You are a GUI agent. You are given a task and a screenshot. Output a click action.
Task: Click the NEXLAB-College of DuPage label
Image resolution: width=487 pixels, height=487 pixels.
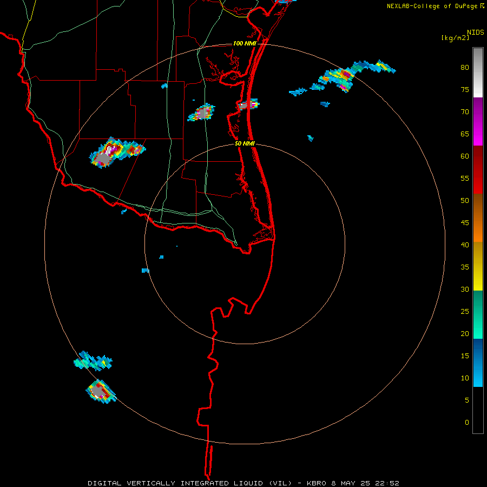point(432,6)
